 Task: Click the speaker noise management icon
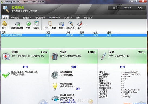coord(55,75)
